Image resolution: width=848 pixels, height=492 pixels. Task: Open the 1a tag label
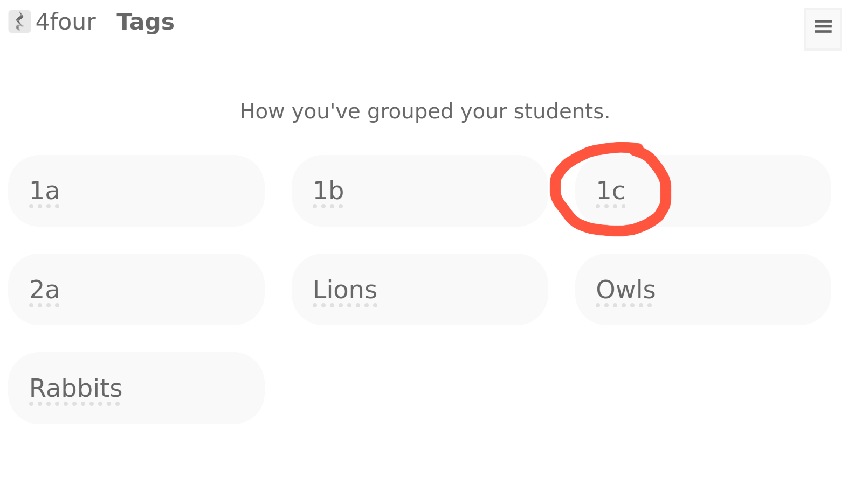click(x=44, y=191)
